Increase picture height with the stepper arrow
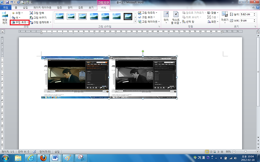Image resolution: width=260 pixels, height=162 pixels. [x=255, y=13]
